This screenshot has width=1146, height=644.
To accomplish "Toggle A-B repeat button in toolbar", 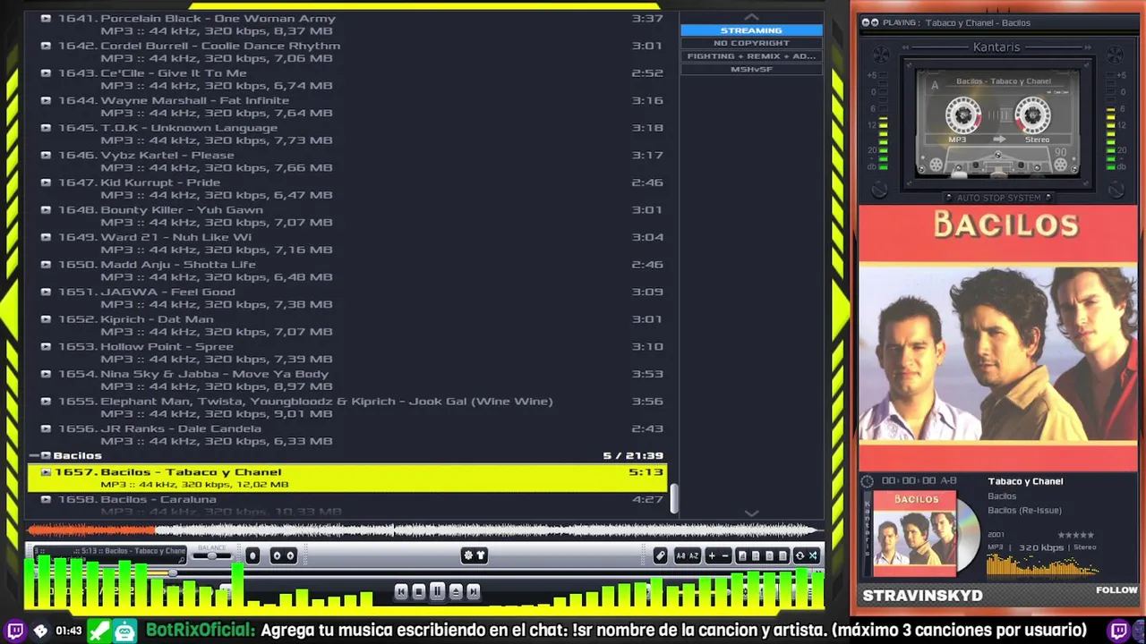I will point(680,555).
